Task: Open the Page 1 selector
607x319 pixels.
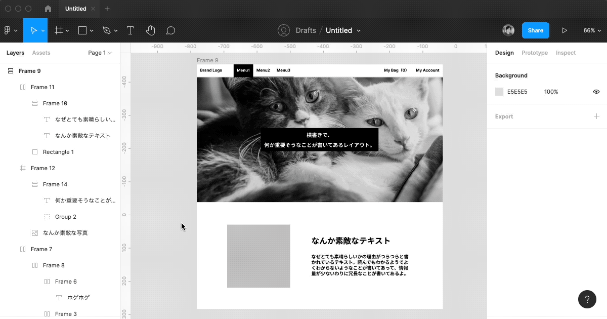Action: 100,53
